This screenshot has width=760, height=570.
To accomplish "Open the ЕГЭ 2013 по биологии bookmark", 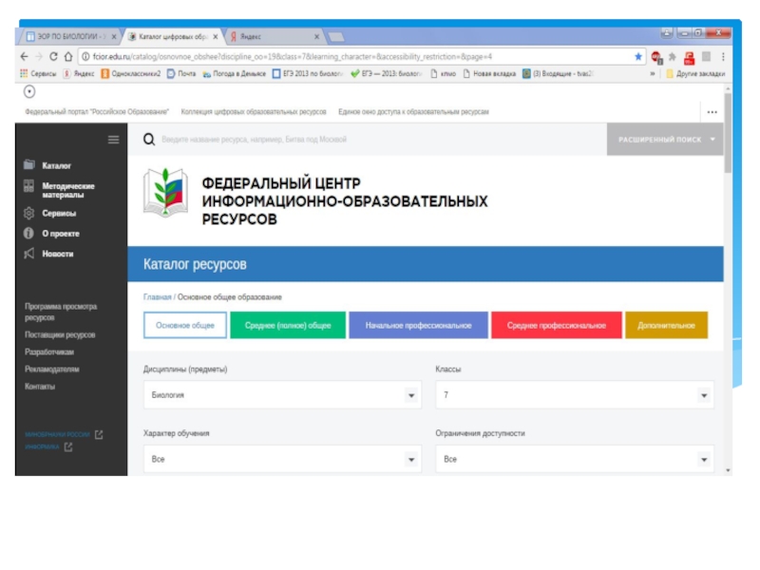I will (x=307, y=74).
